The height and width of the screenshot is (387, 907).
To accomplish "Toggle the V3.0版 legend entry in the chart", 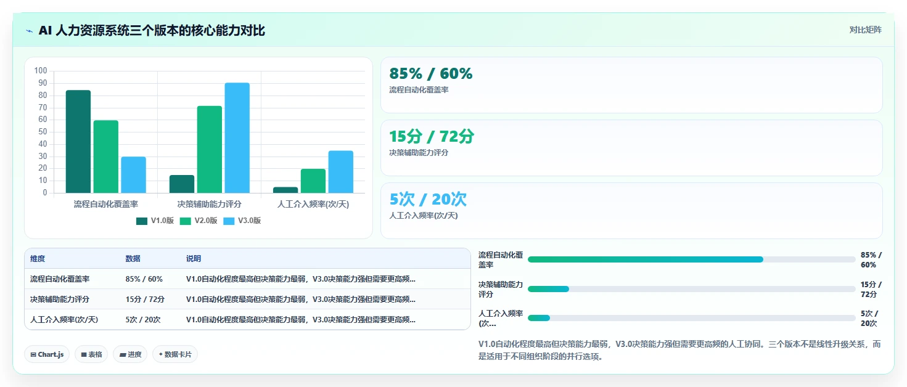I will pos(242,221).
